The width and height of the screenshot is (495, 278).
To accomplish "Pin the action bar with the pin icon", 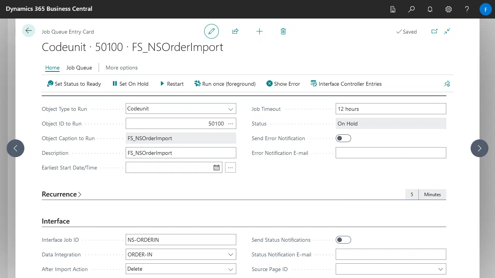I will coord(447,83).
